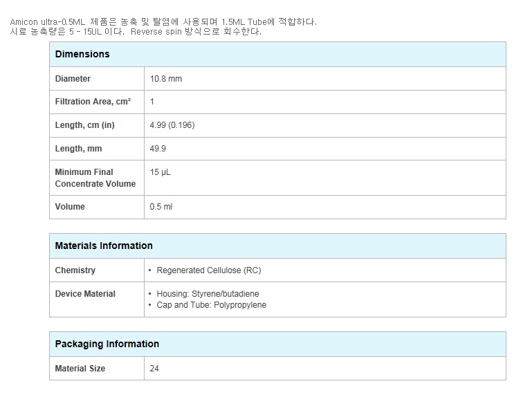
Task: Select the Diameter row label
Action: 73,79
